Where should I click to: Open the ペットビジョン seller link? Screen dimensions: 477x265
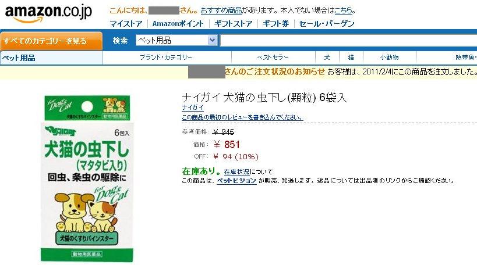236,181
